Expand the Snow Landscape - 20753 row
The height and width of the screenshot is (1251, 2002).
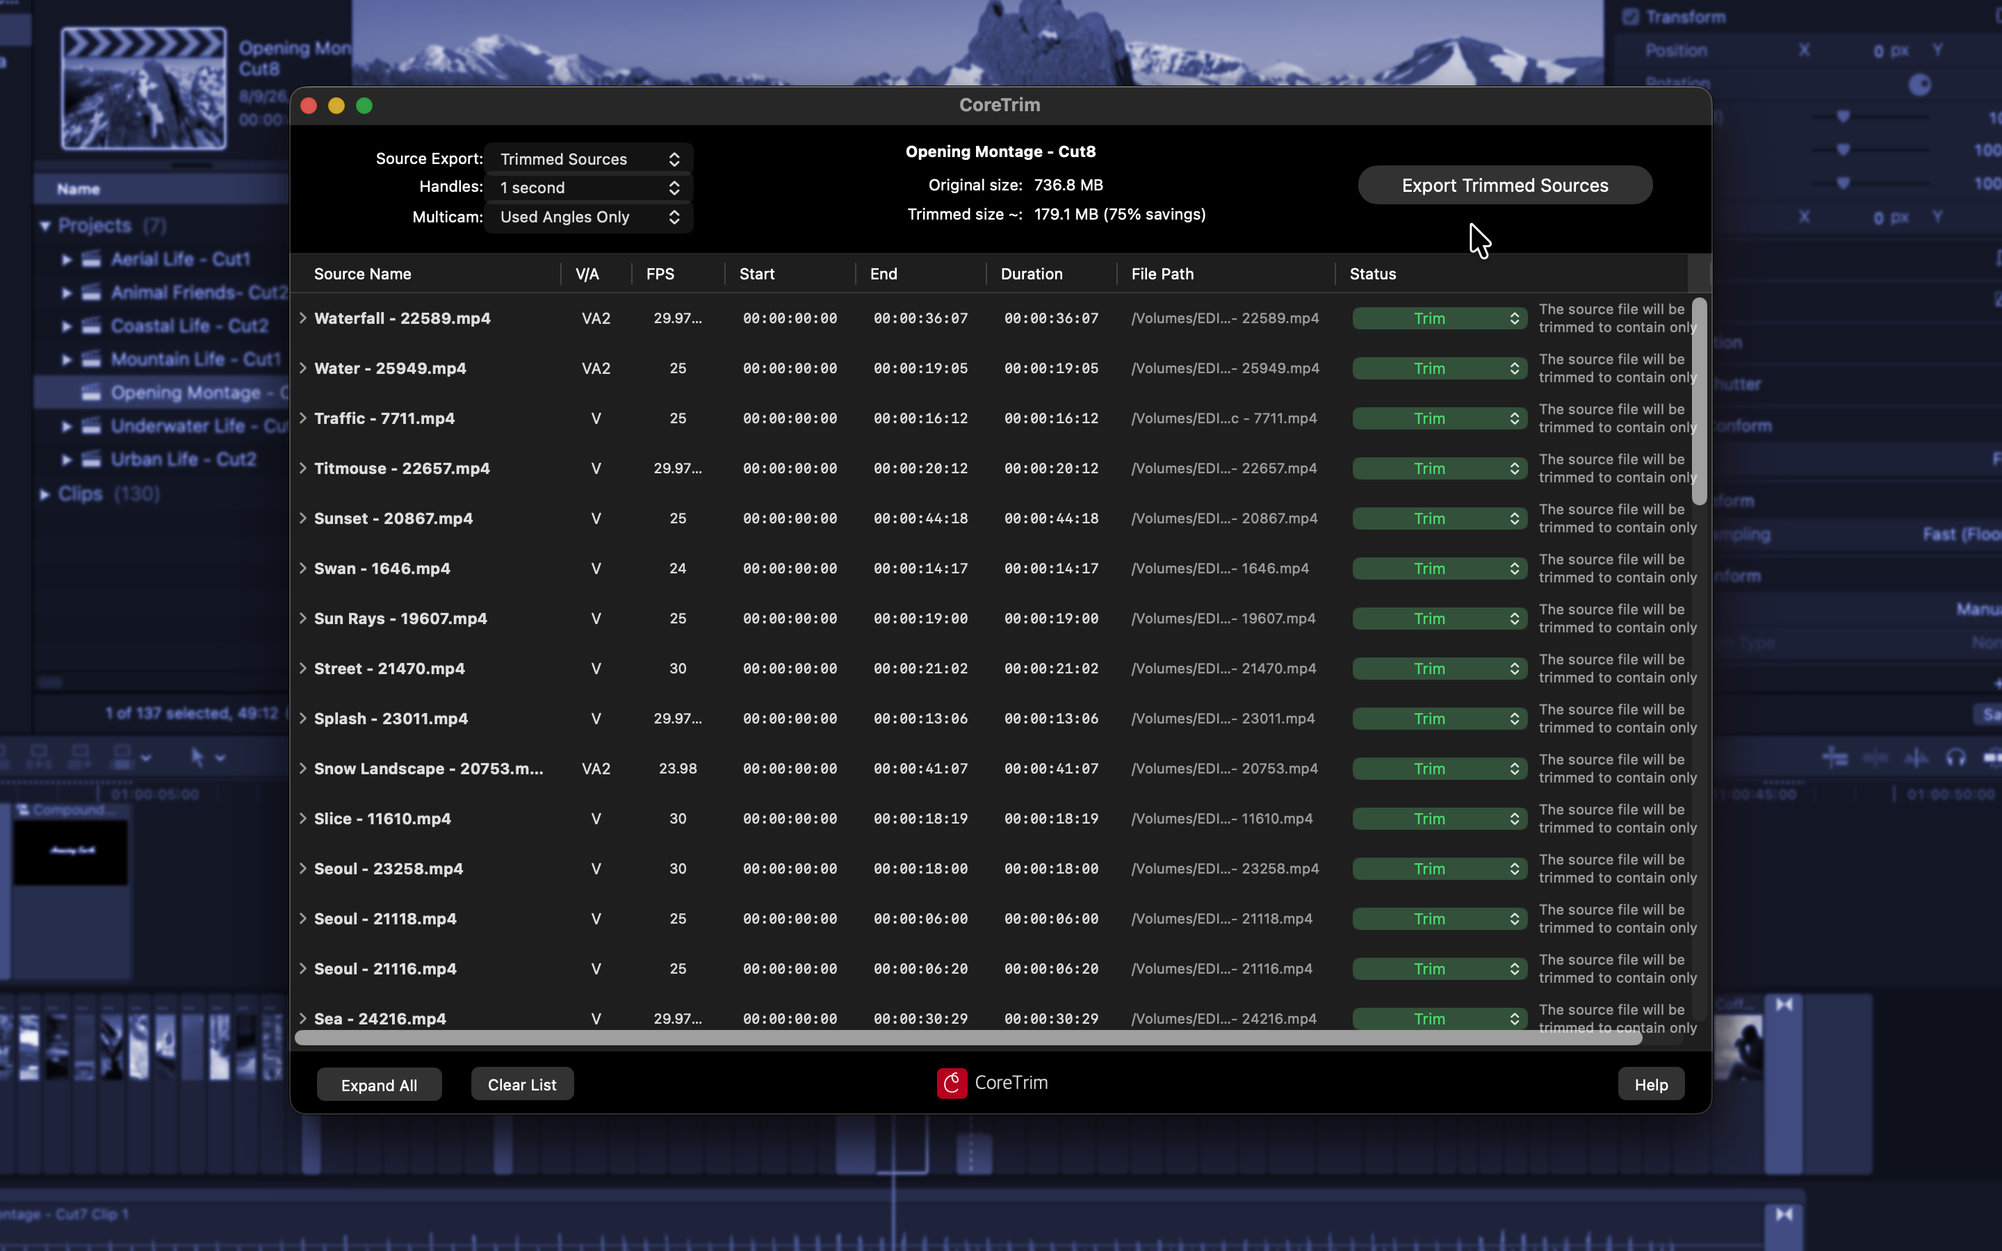pos(303,769)
